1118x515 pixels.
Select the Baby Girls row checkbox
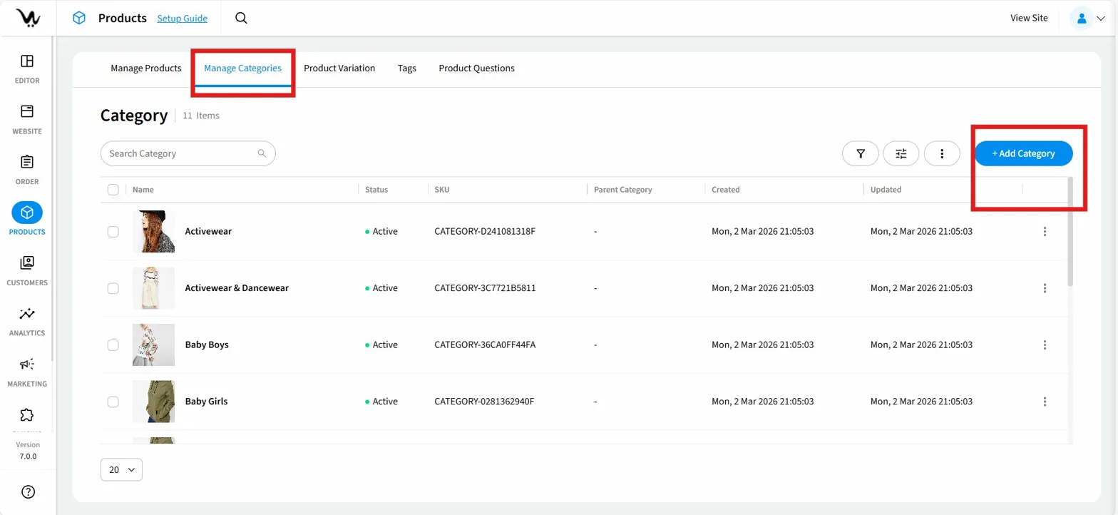coord(113,402)
